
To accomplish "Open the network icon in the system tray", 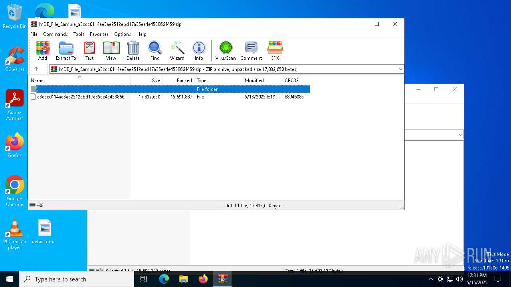I will point(450,279).
